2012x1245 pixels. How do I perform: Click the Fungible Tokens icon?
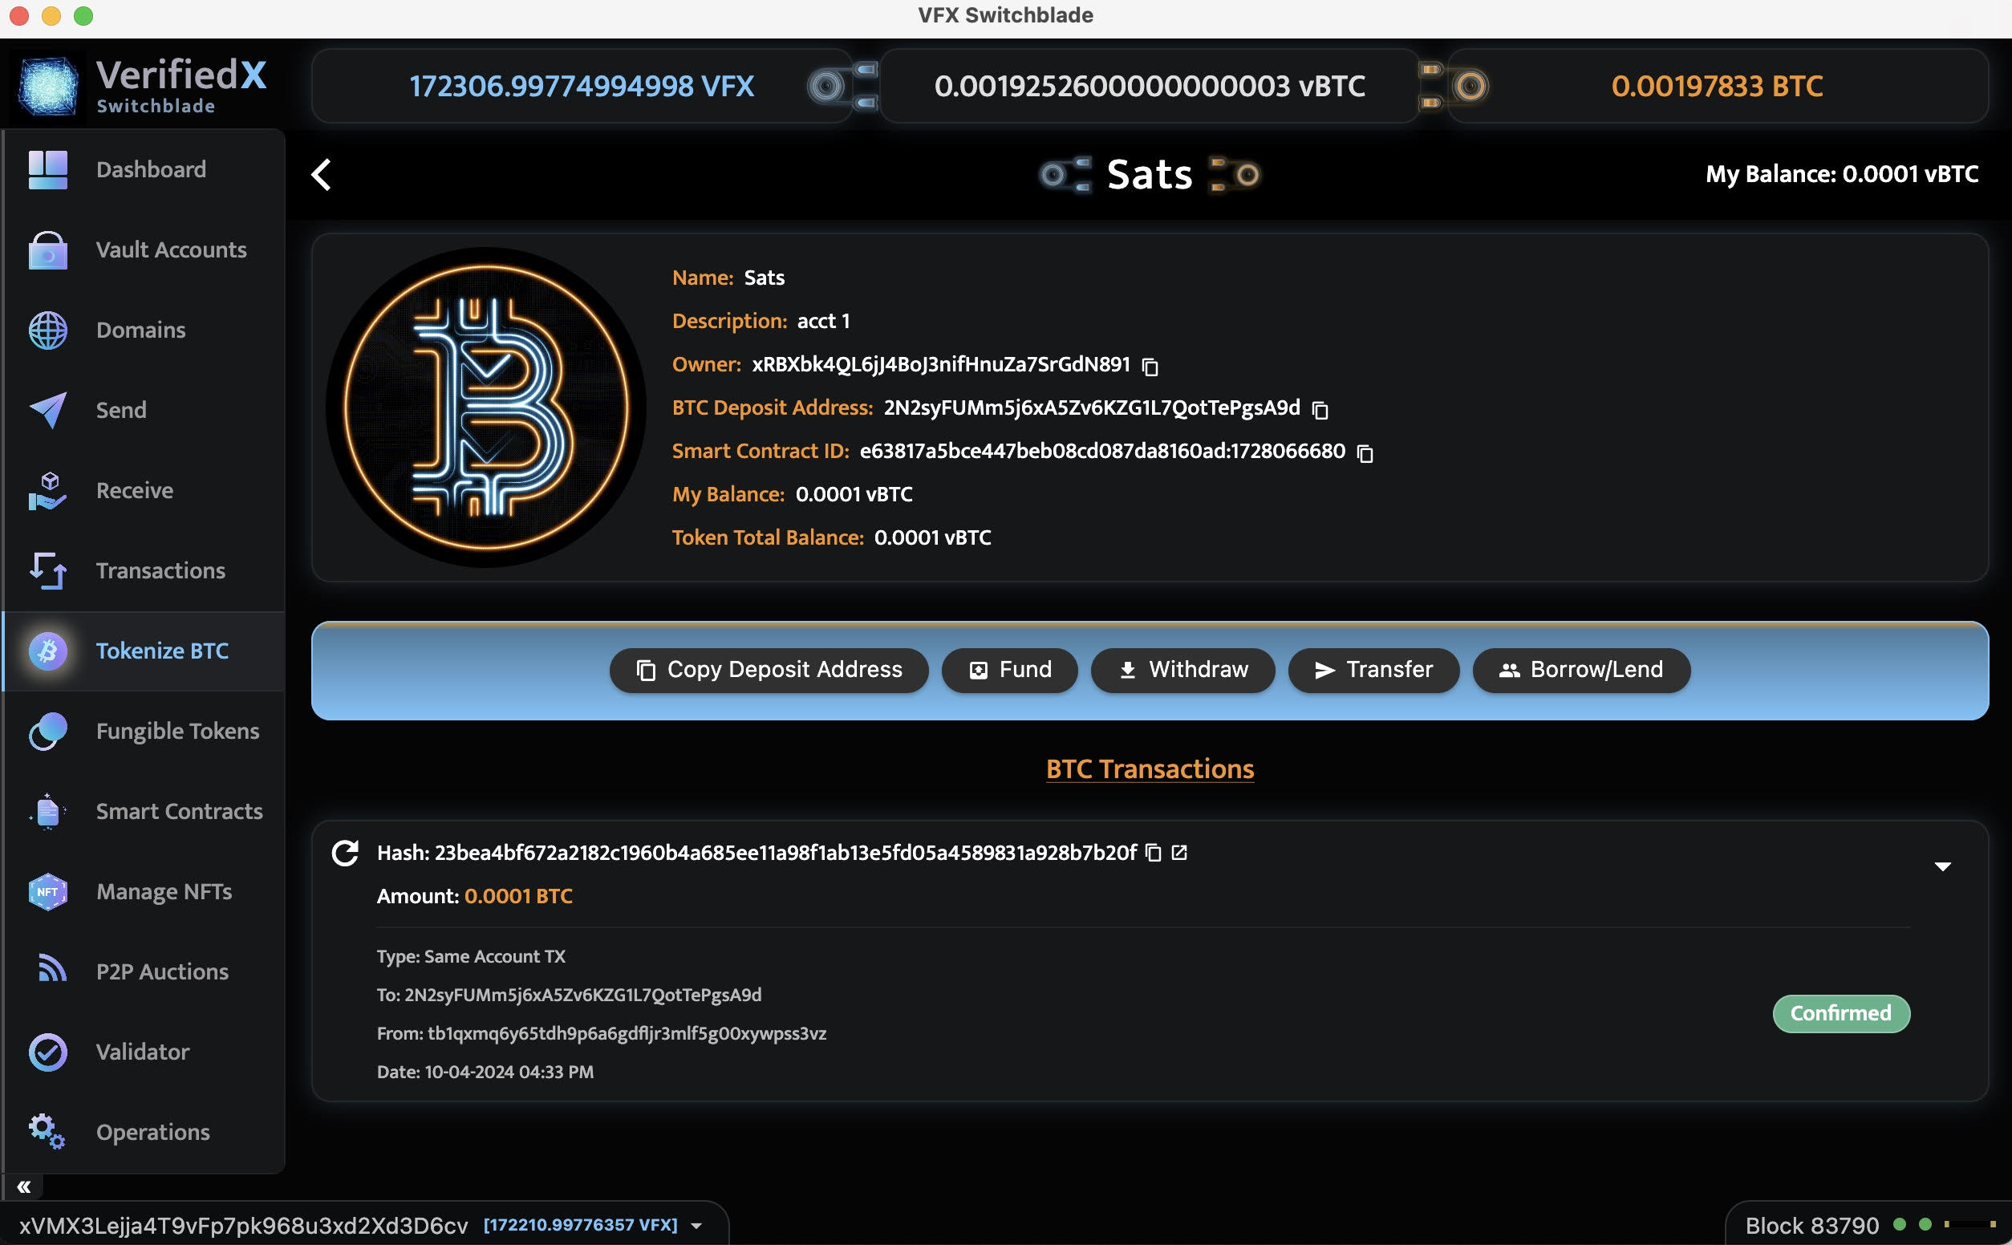[48, 731]
